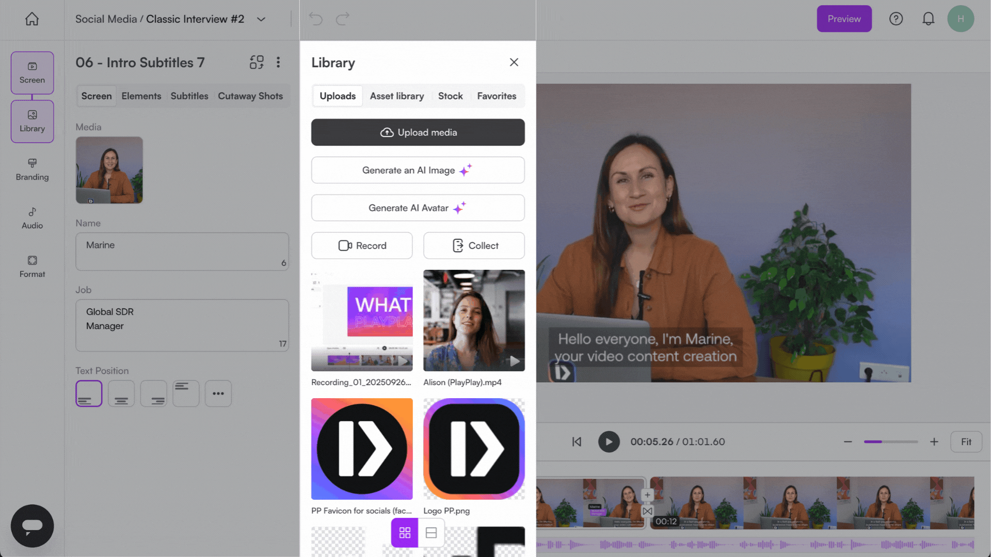The image size is (991, 557).
Task: Open the Cutaway Shots tab
Action: tap(250, 96)
